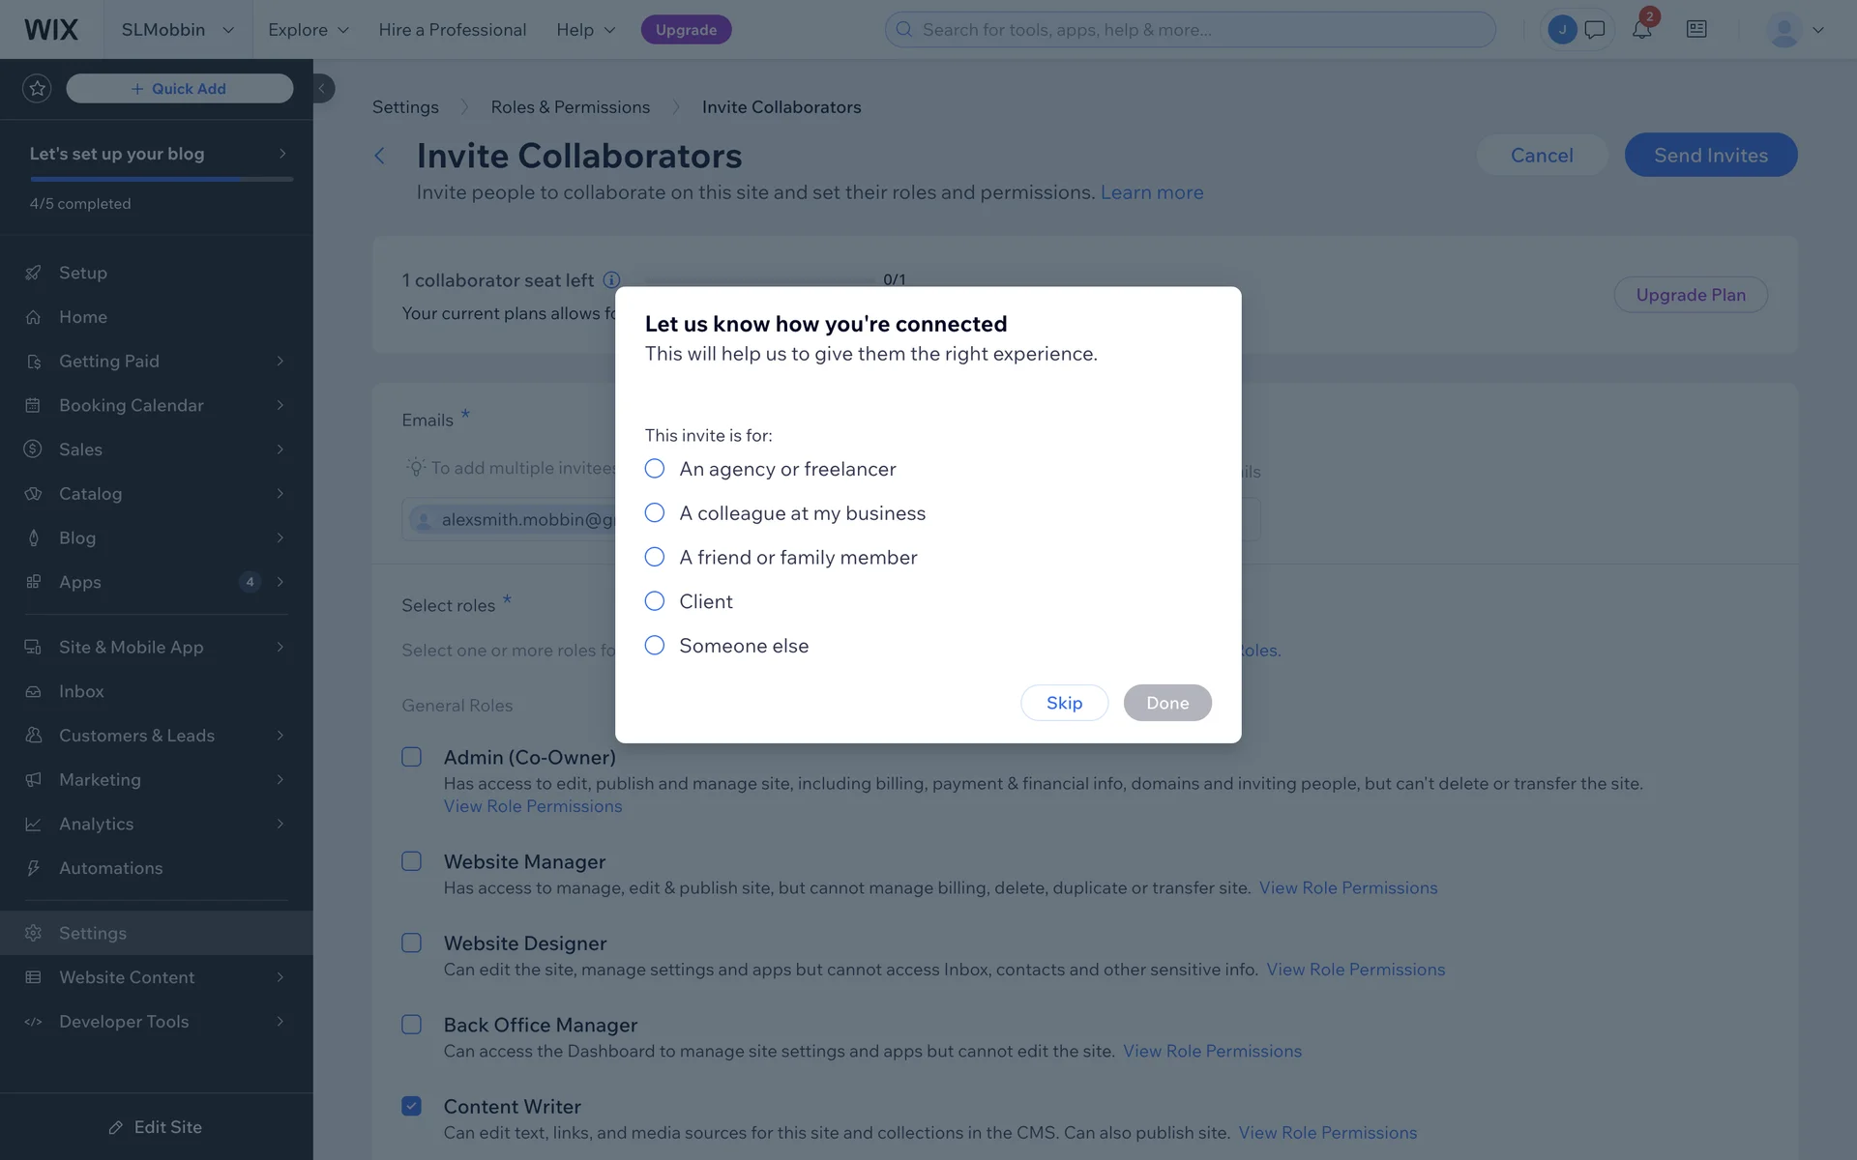Check the Website Manager role checkbox
1857x1160 pixels.
click(412, 861)
